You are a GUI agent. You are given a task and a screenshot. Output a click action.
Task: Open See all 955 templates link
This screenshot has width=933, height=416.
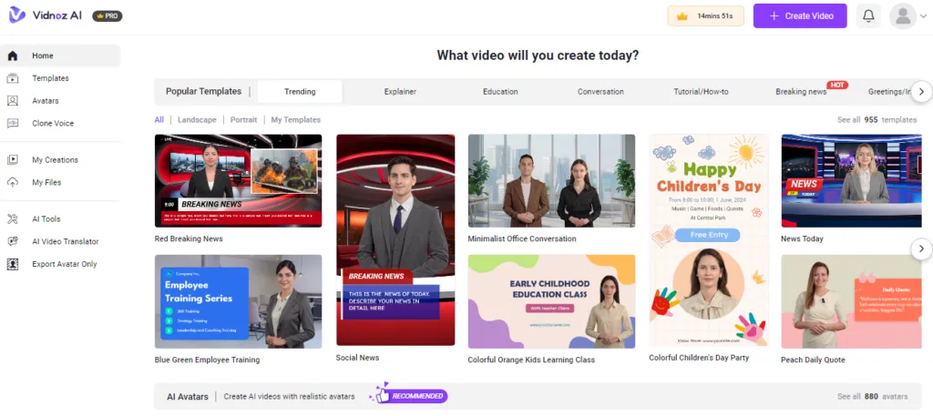[x=877, y=120]
